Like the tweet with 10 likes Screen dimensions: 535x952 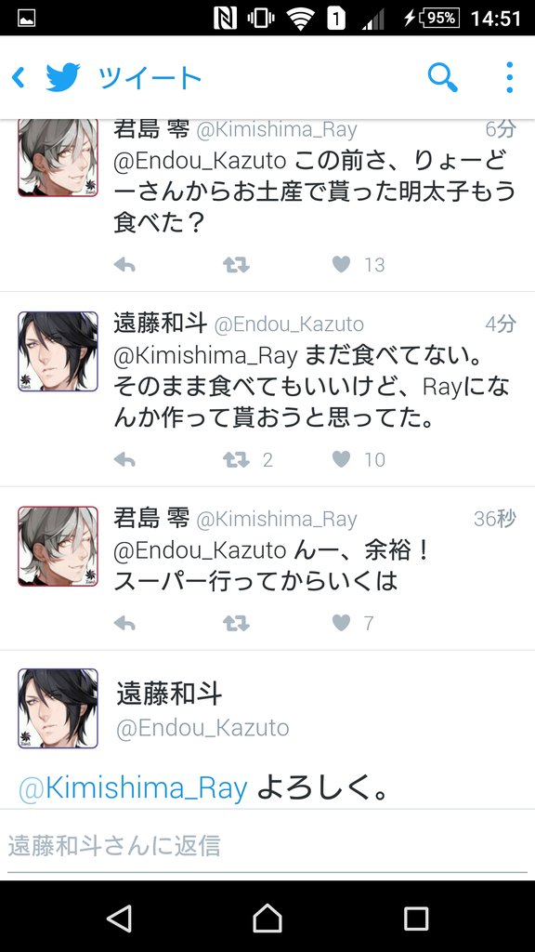tap(342, 459)
